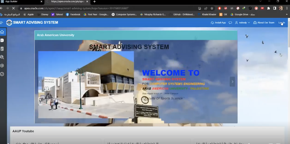The height and width of the screenshot is (144, 290).
Task: Click the Install App button
Action: click(218, 23)
